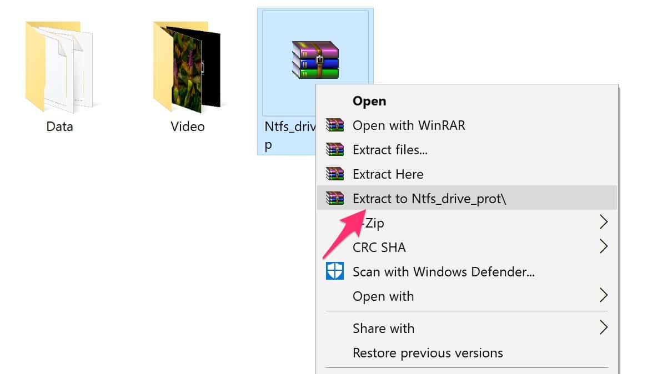The image size is (652, 374).
Task: Click the CRC SHA menu label
Action: (379, 247)
